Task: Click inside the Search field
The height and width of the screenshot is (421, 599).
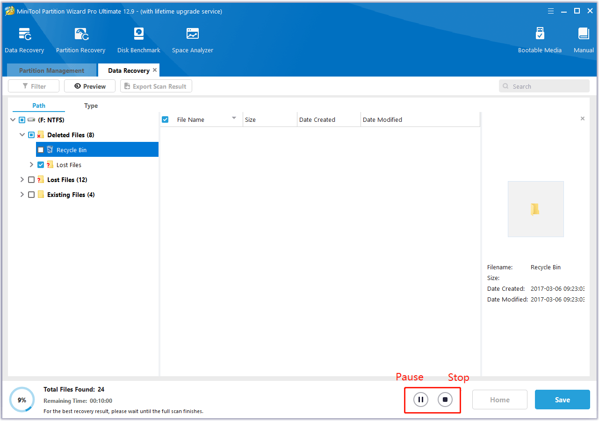Action: [x=544, y=86]
